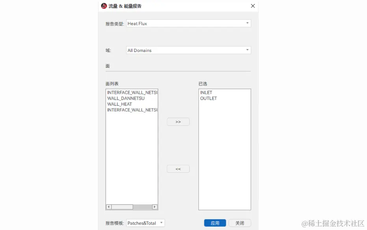Select OUTLET in the 已选 list
This screenshot has width=367, height=230.
[x=208, y=98]
